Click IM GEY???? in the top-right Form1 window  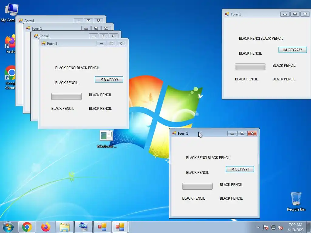292,50
